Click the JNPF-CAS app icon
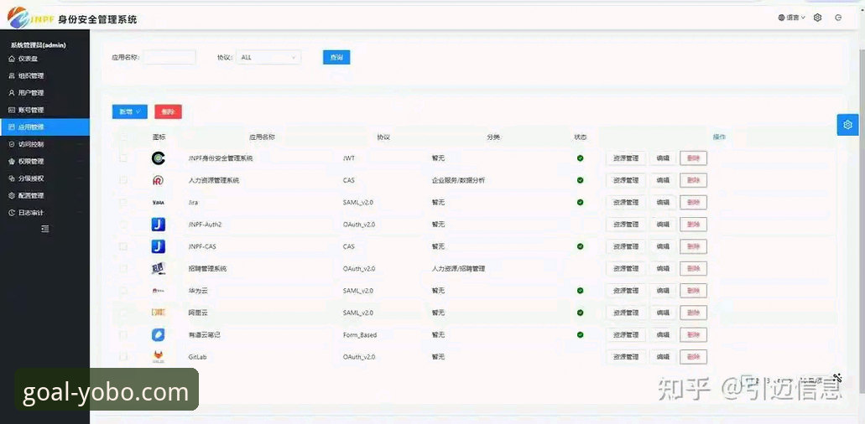The width and height of the screenshot is (865, 424). 159,246
